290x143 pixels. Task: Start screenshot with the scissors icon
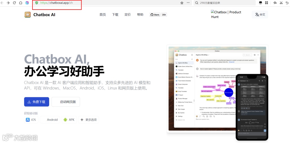click(281, 3)
